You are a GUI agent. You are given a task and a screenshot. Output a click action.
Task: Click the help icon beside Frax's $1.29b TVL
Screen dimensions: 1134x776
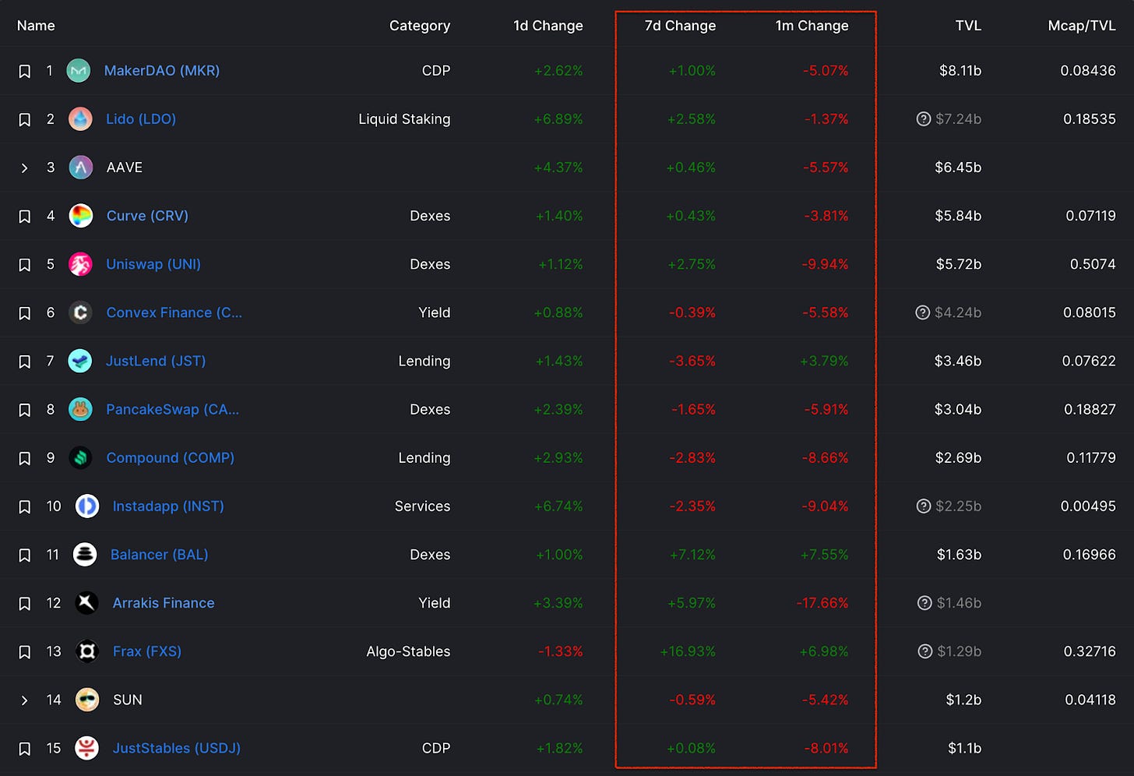pyautogui.click(x=925, y=651)
